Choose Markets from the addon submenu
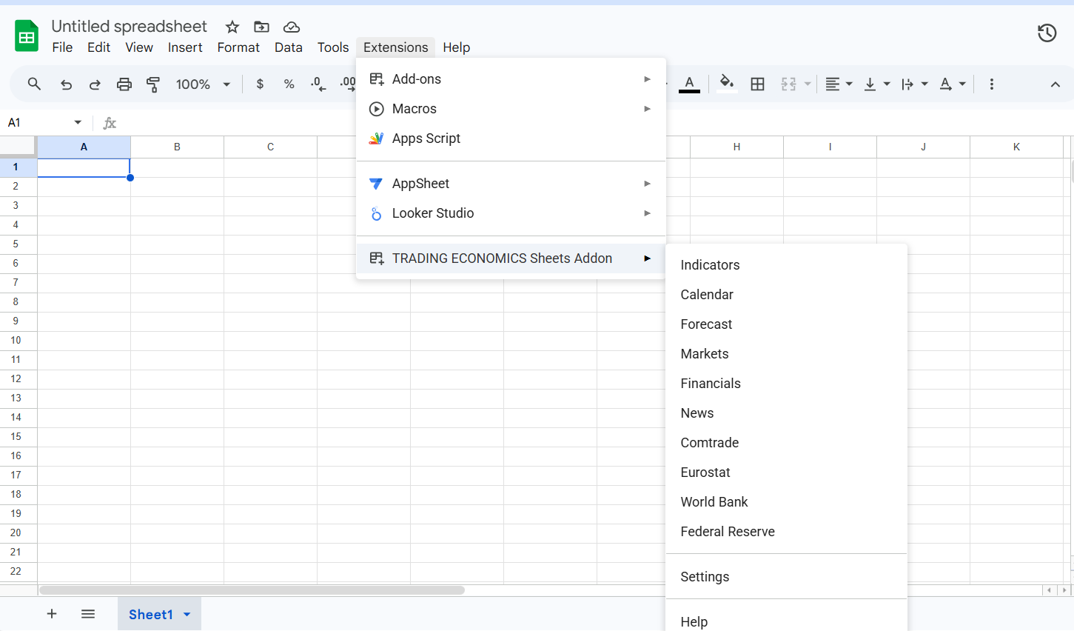This screenshot has height=631, width=1074. 786,354
